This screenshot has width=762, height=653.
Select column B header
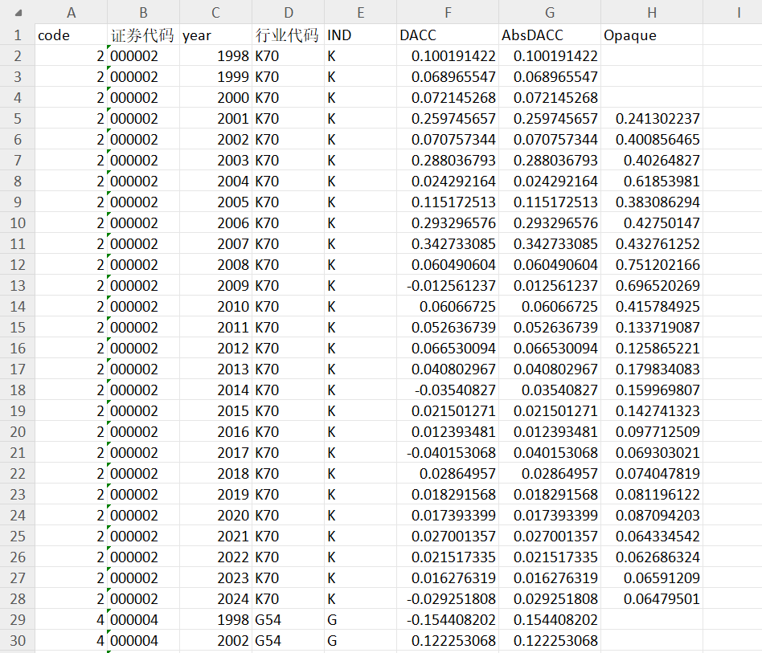click(143, 12)
